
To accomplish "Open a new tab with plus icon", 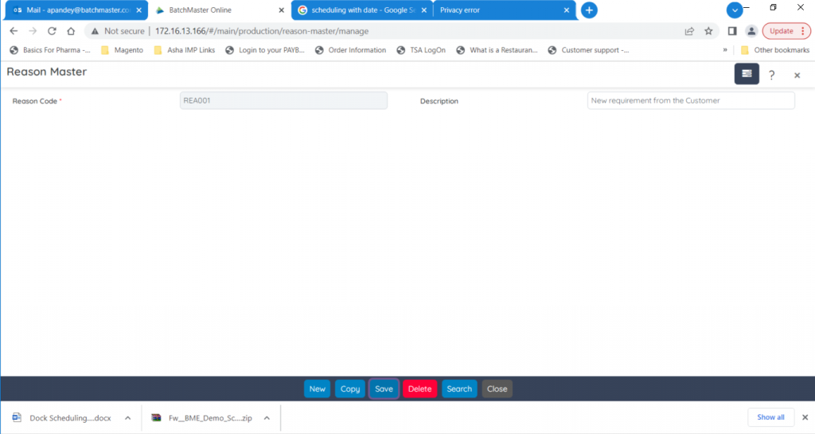I will [x=589, y=10].
